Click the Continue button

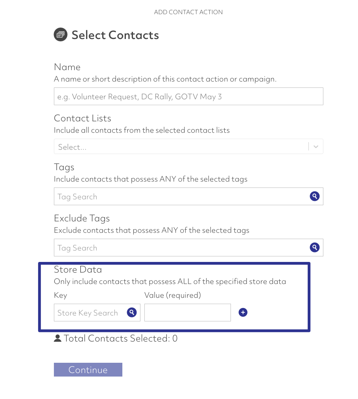(88, 369)
